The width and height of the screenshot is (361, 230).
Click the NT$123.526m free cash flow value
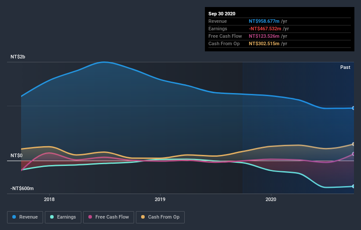tap(264, 36)
